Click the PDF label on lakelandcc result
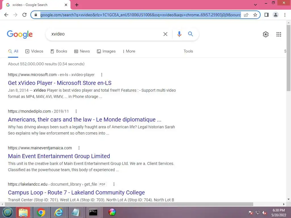The width and height of the screenshot is (291, 218). (x=102, y=184)
